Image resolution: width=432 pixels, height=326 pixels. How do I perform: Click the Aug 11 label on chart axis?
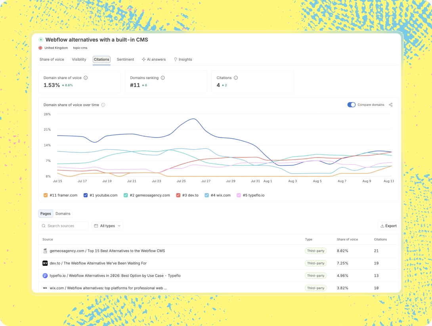[x=389, y=181]
